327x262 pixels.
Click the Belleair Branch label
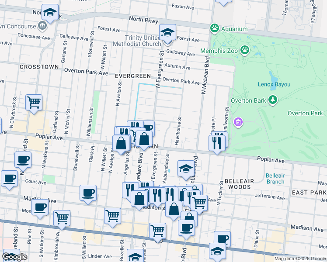click(x=275, y=179)
